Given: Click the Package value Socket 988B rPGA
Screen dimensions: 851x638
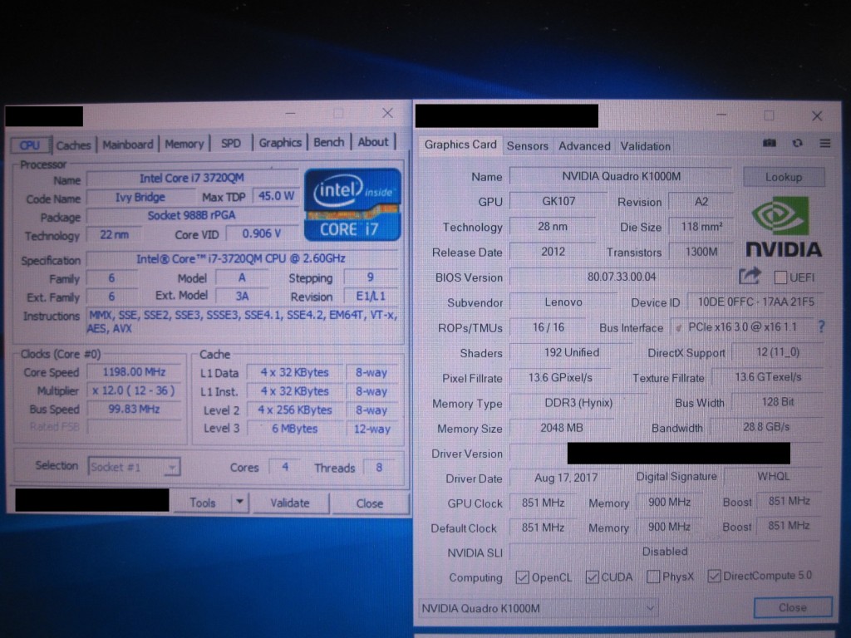Looking at the screenshot, I should point(192,215).
